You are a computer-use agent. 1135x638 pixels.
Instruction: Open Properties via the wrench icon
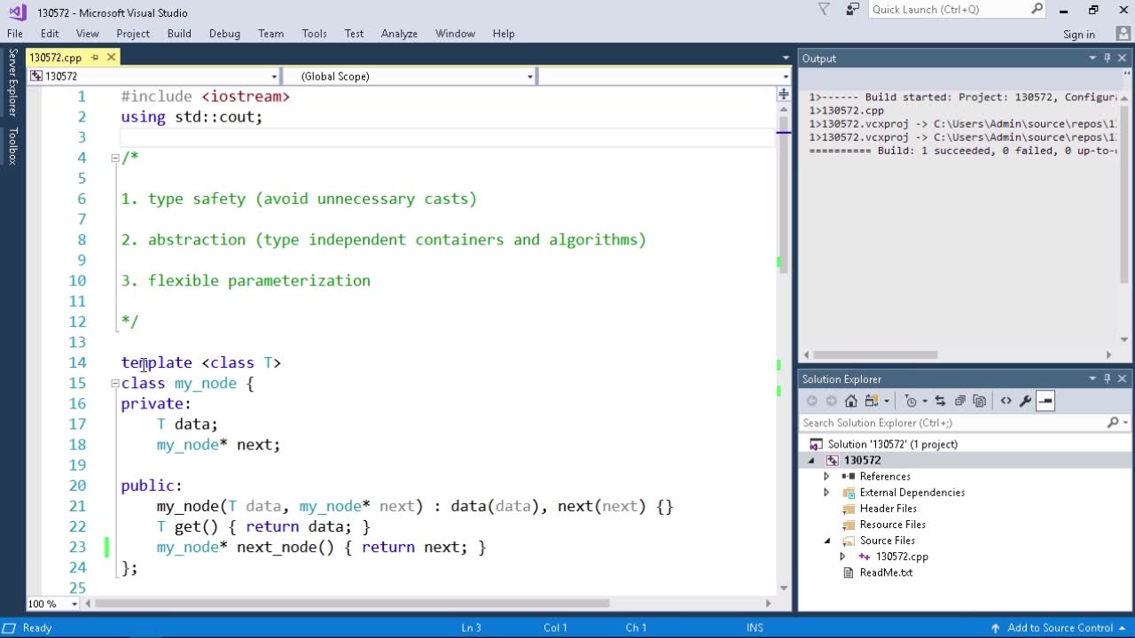coord(1025,401)
